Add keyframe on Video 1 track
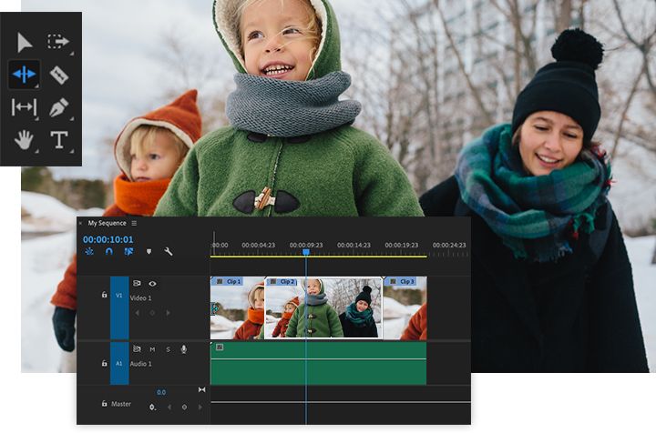This screenshot has height=433, width=656. 152,313
